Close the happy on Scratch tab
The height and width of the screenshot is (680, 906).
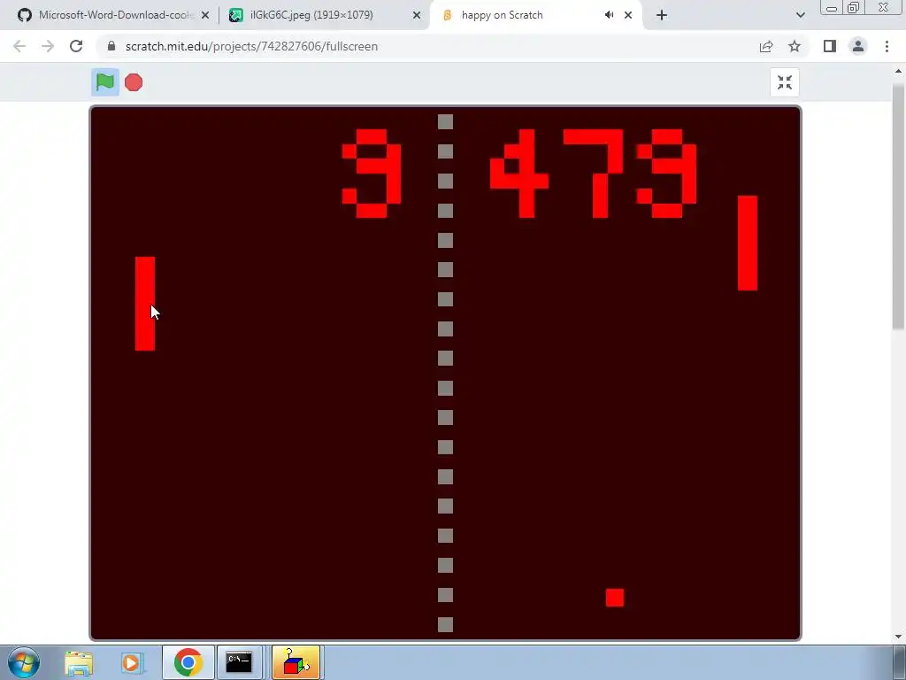[x=628, y=16]
